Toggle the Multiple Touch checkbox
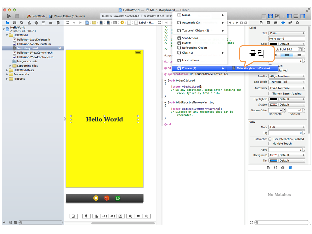Screen dimensions: 312x234 (270, 143)
